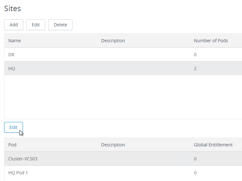Click HQ Pod 1's Global Entitlement value
Screen dimensions: 242x181
[195, 173]
